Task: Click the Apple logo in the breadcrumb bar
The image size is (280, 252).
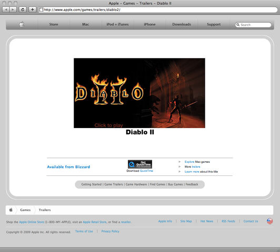Action: pos(11,210)
